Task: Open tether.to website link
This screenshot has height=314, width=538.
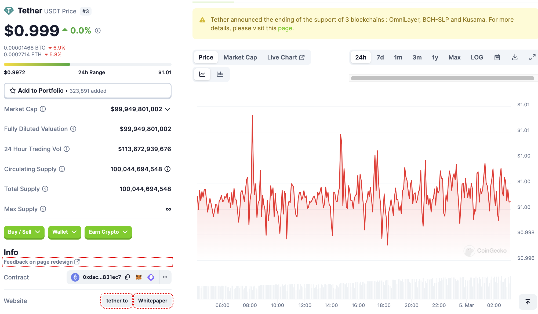Action: coord(117,301)
